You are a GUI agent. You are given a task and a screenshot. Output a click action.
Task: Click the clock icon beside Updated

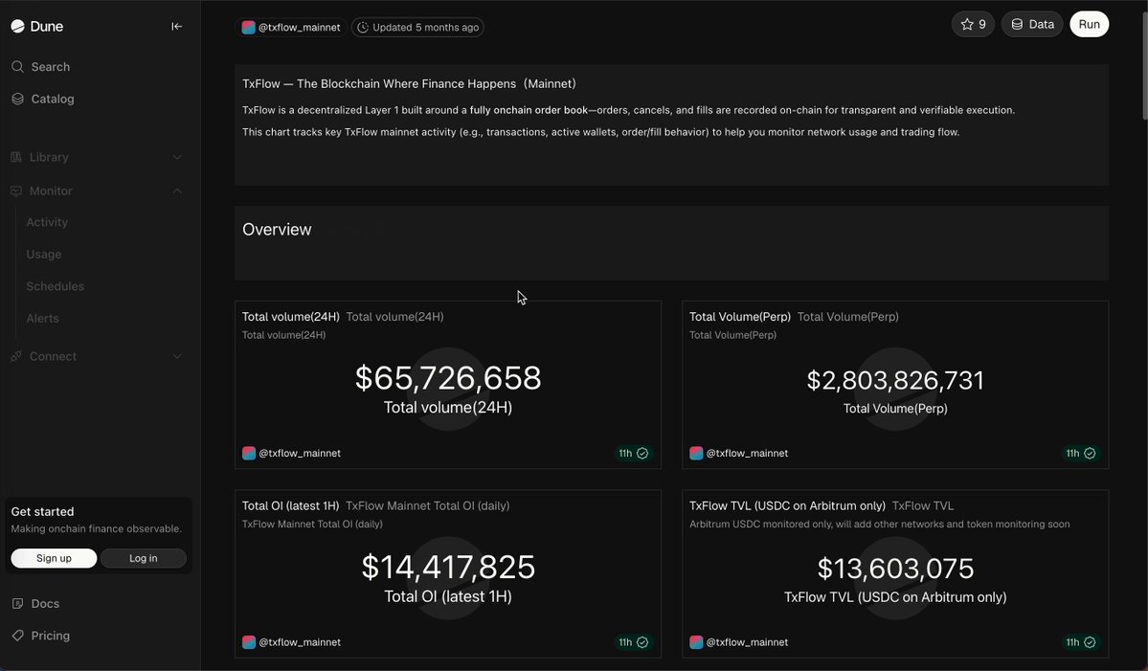pos(363,27)
